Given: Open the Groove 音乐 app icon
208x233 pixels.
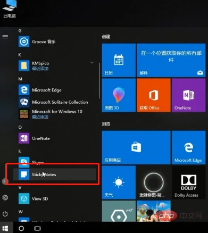Looking at the screenshot, I should click(x=24, y=41).
